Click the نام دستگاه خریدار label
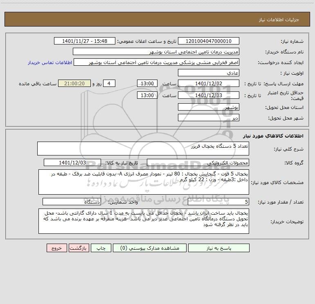This screenshot has height=304, width=315. 284,52
